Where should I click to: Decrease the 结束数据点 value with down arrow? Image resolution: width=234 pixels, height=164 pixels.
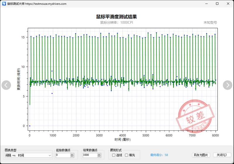click(x=99, y=157)
